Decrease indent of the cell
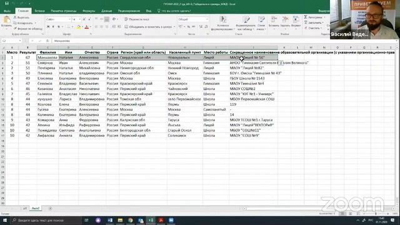Viewport: 400px width, 225px height. (114, 27)
